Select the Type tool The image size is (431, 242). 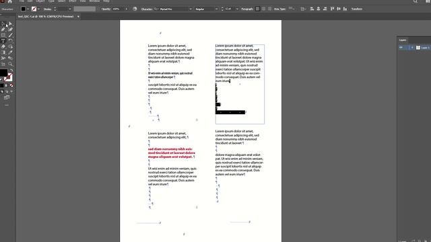point(3,41)
